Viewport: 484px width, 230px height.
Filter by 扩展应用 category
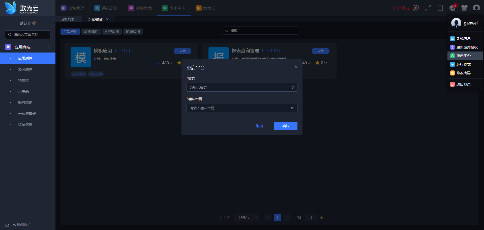133,32
